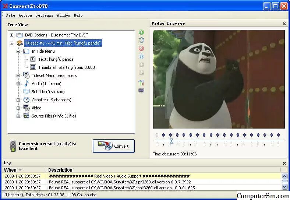Collapse the In Title Menu node
Screen dimensions: 290x200
pyautogui.click(x=18, y=51)
